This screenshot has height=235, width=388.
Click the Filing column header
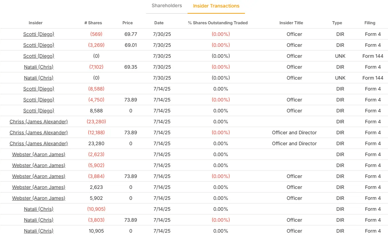tap(370, 23)
